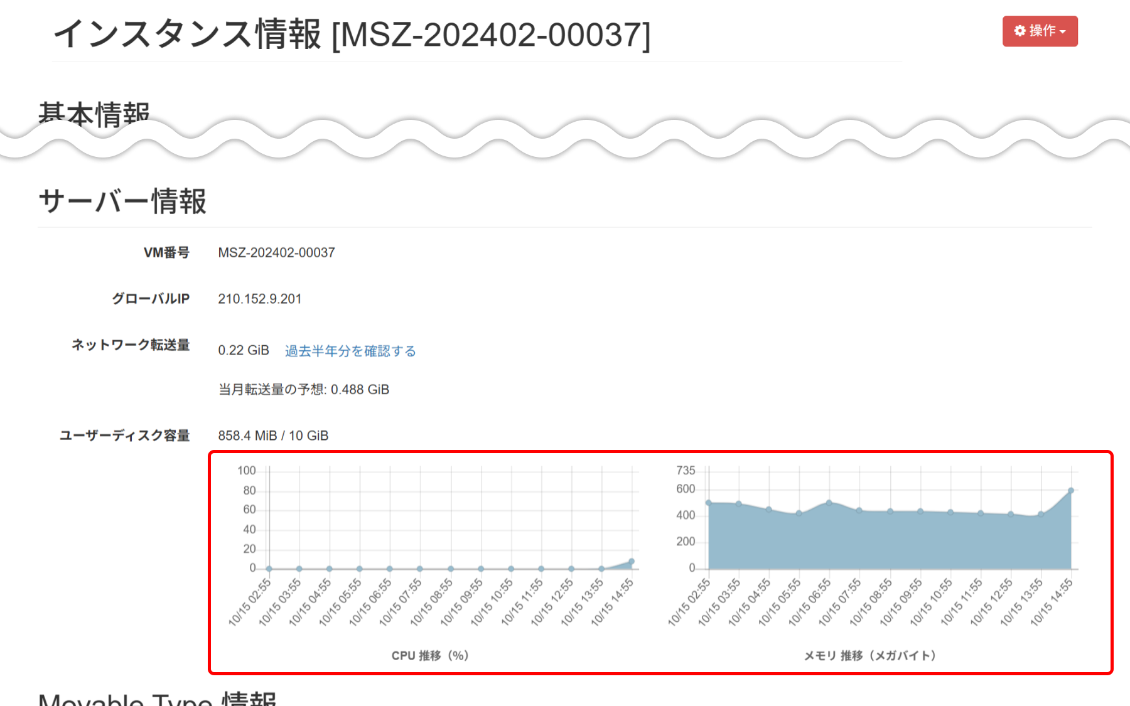
Task: Select VM number MSZ-202402-00037 text
Action: [276, 252]
